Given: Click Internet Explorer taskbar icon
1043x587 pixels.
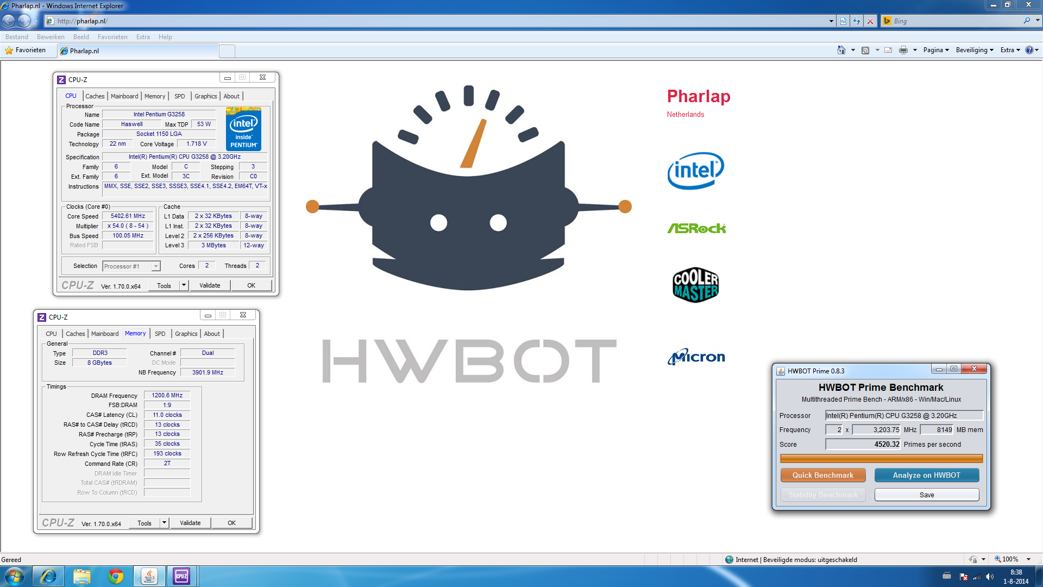Looking at the screenshot, I should 48,576.
